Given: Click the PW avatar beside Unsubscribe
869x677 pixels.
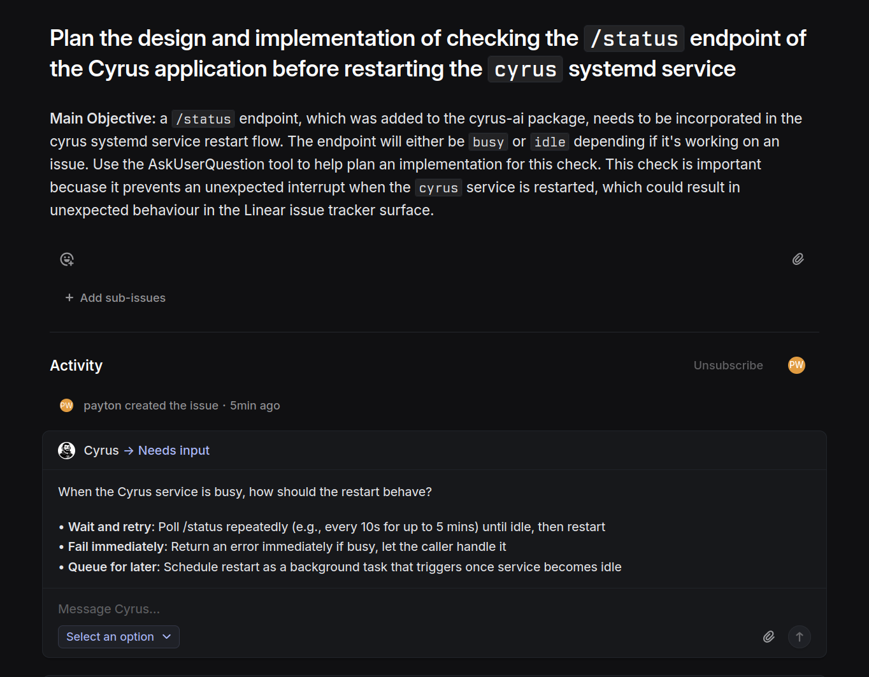Looking at the screenshot, I should pyautogui.click(x=796, y=365).
